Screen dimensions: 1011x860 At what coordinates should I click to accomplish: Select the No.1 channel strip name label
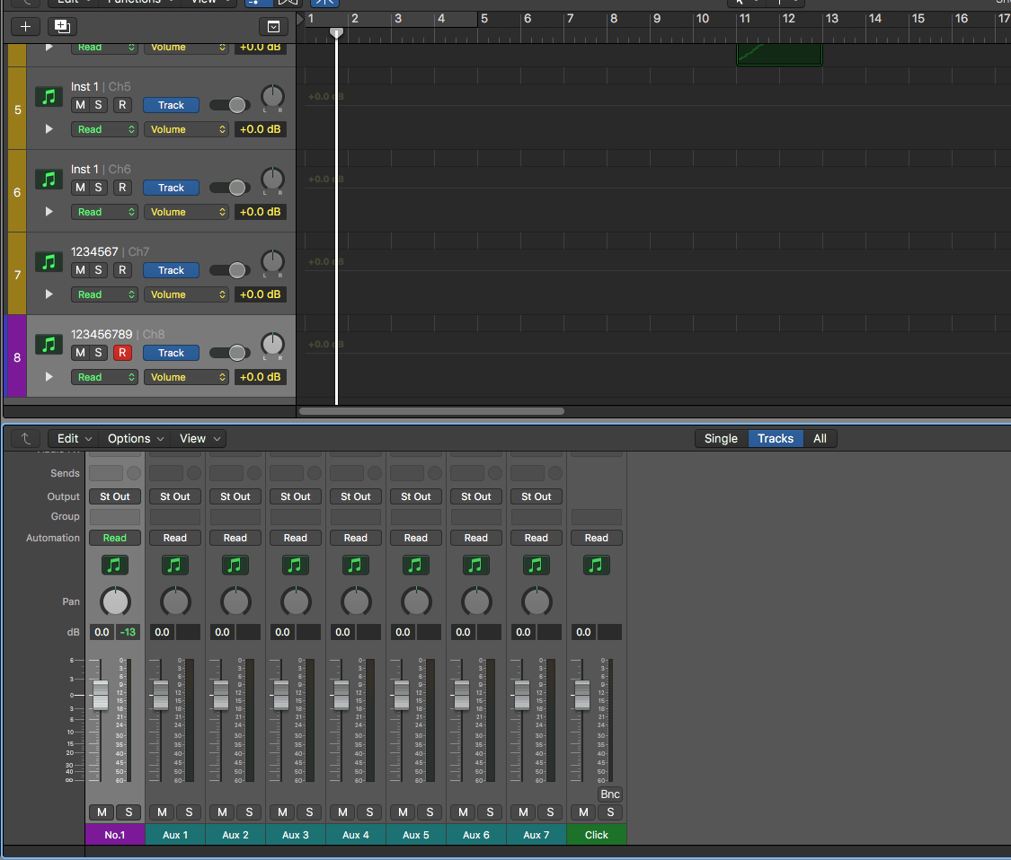click(115, 835)
